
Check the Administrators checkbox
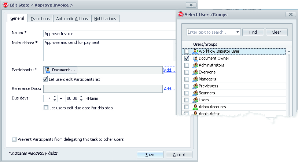coord(187,65)
